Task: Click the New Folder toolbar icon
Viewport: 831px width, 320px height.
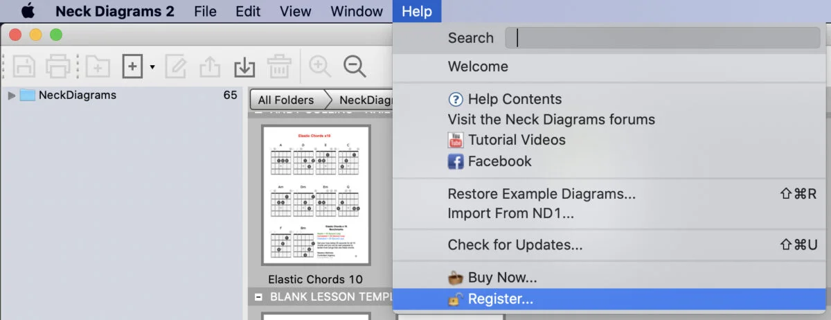Action: pyautogui.click(x=98, y=66)
